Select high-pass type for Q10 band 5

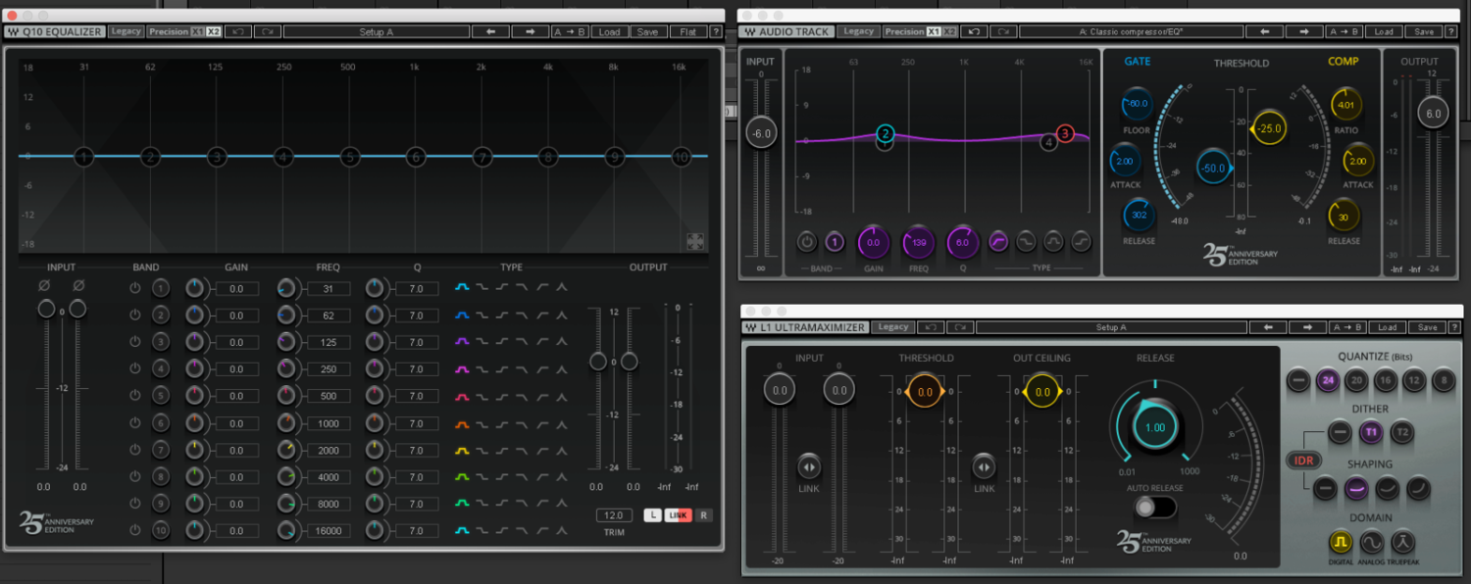tap(541, 396)
